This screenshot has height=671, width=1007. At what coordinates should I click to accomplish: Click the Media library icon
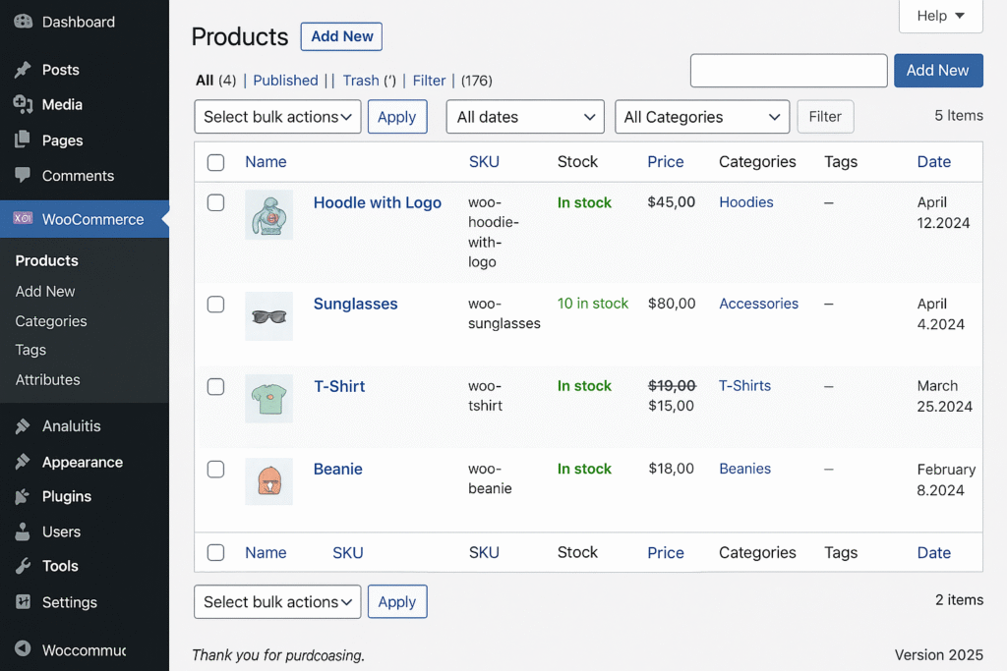coord(24,104)
